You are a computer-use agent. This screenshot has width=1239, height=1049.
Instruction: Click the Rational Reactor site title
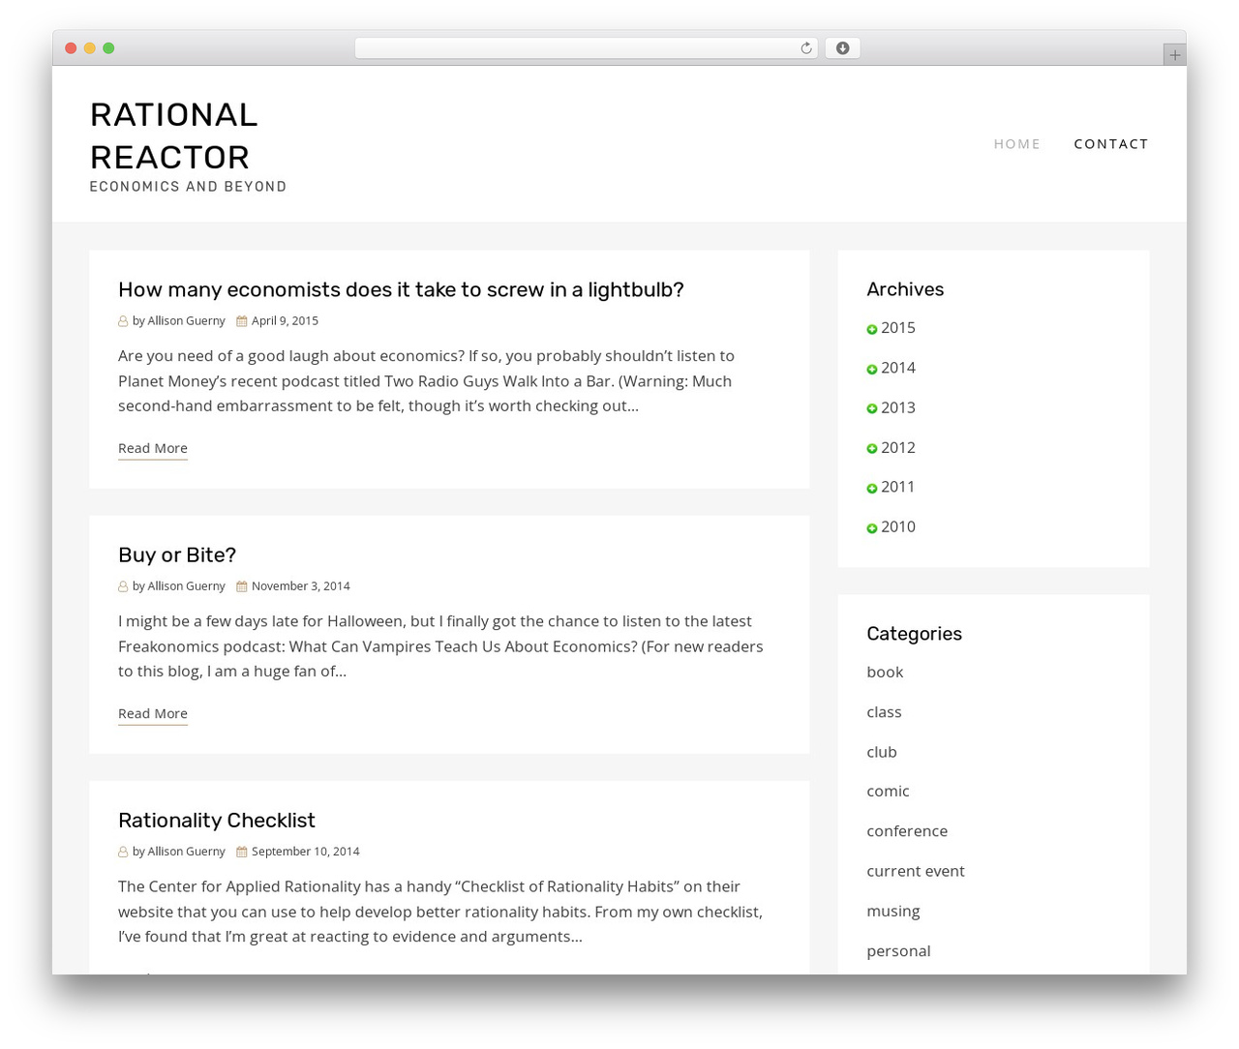[x=174, y=135]
